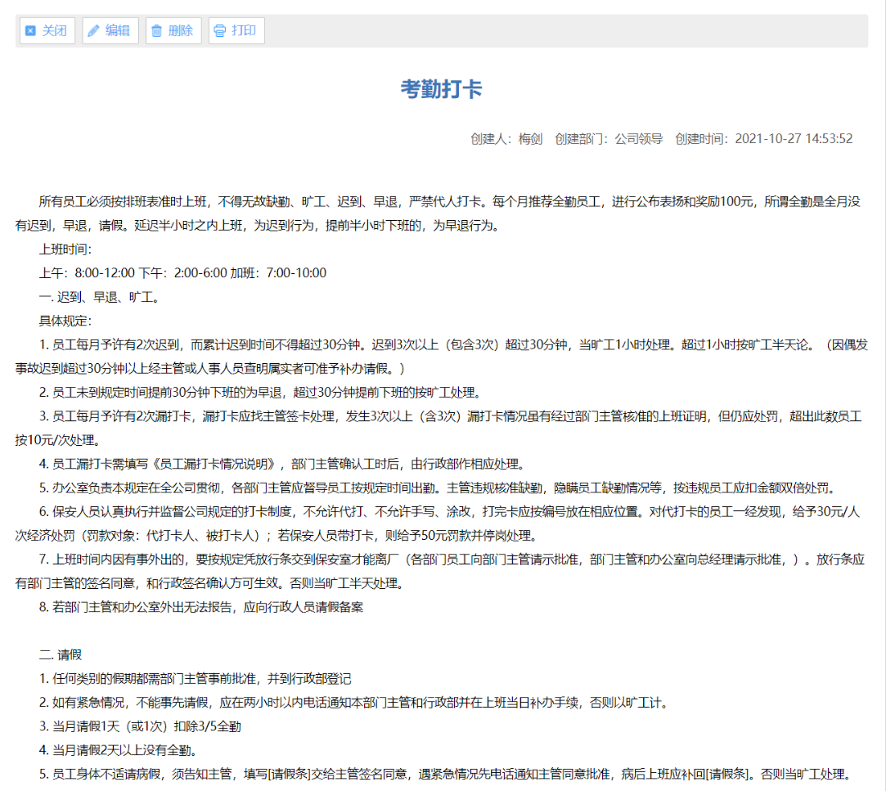Print the attendance notice using 打印
This screenshot has height=791, width=886.
(236, 30)
